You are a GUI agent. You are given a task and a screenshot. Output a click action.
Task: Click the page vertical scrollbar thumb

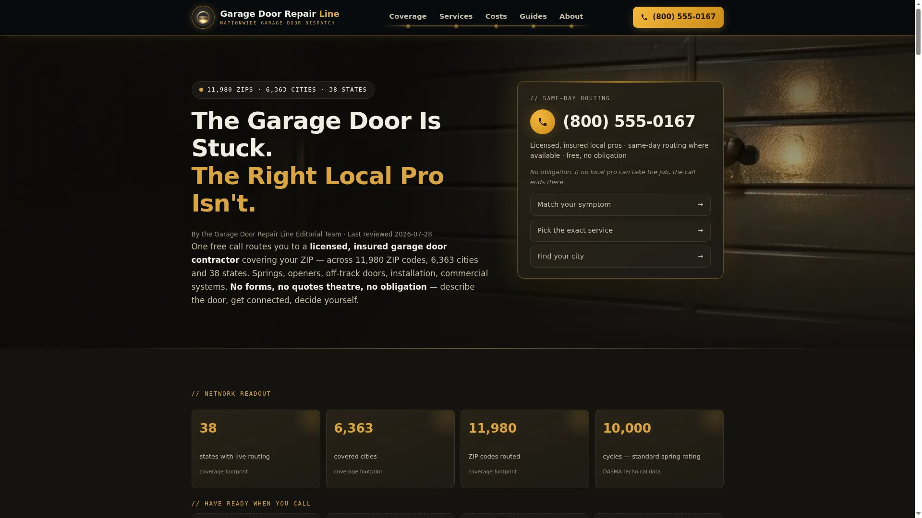click(918, 31)
